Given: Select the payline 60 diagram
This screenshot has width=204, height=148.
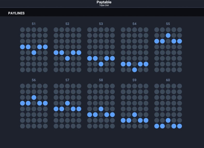Looking at the screenshot, I should [168, 106].
